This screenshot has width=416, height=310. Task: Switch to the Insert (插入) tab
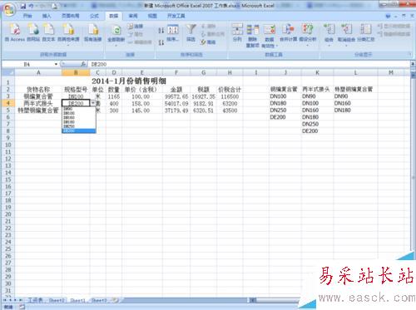(x=47, y=16)
